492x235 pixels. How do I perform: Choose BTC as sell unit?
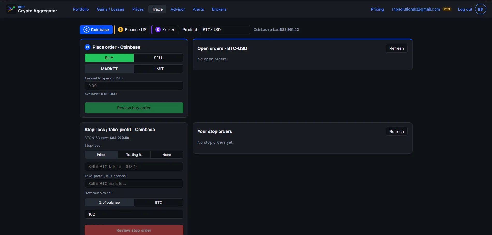tap(158, 202)
